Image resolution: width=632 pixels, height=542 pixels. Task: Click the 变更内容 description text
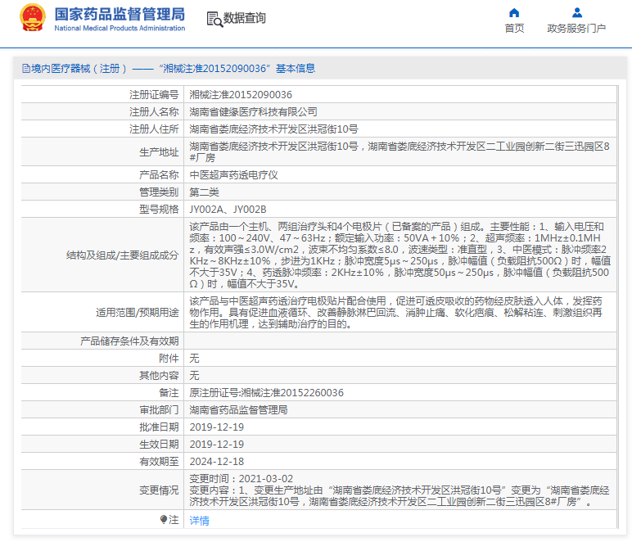click(x=400, y=496)
